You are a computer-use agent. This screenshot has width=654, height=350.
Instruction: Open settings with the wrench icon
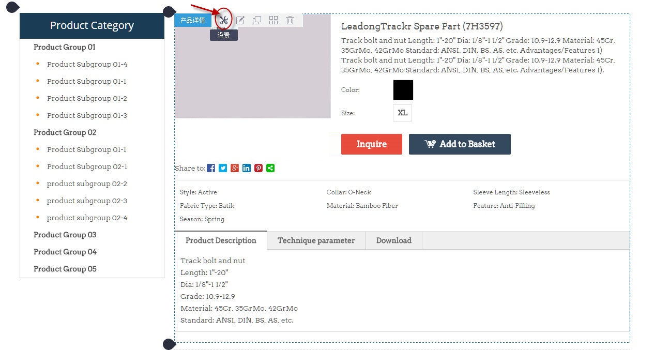click(x=223, y=20)
